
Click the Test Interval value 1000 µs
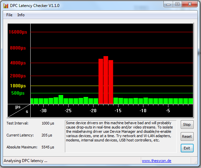coord(48,123)
